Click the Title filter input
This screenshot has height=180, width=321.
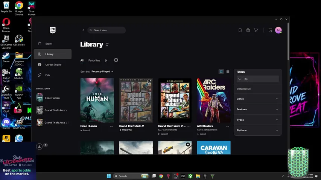[258, 79]
